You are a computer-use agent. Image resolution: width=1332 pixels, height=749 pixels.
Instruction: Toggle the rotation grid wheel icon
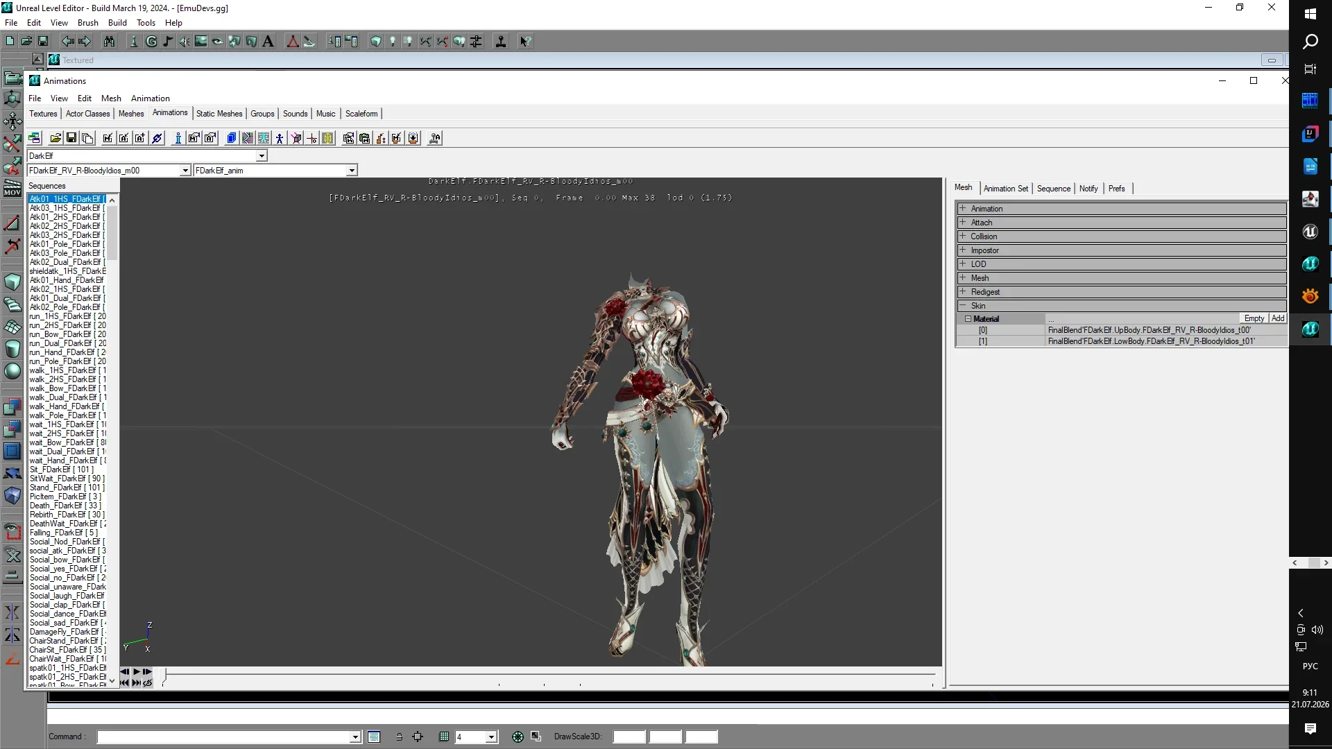coord(518,737)
